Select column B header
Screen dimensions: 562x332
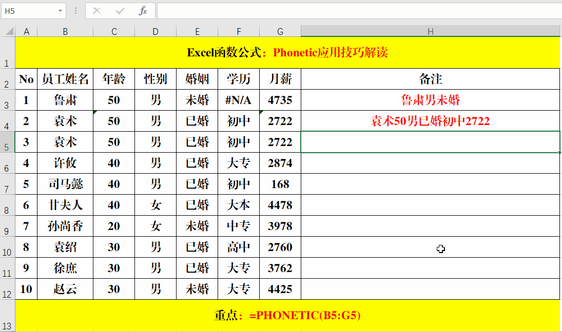(65, 31)
